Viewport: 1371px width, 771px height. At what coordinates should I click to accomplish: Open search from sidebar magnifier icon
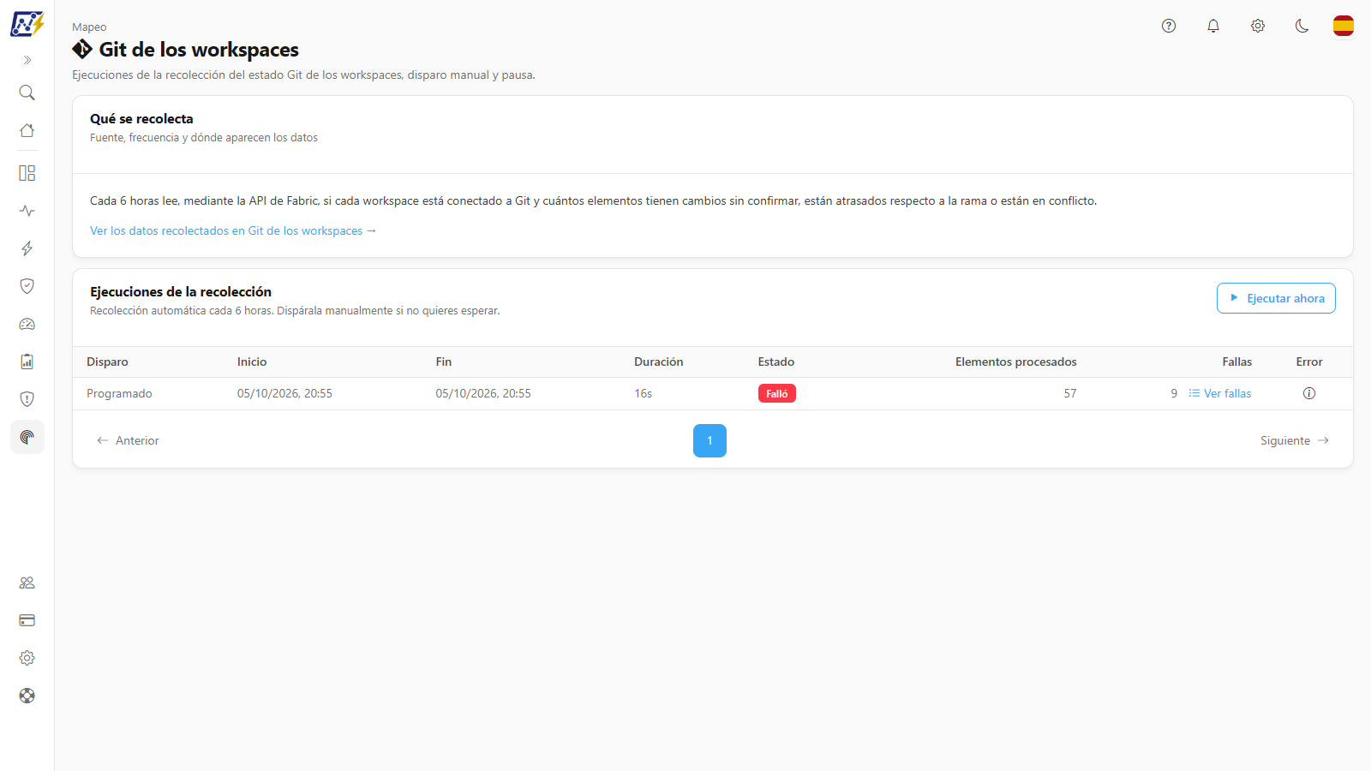tap(27, 93)
